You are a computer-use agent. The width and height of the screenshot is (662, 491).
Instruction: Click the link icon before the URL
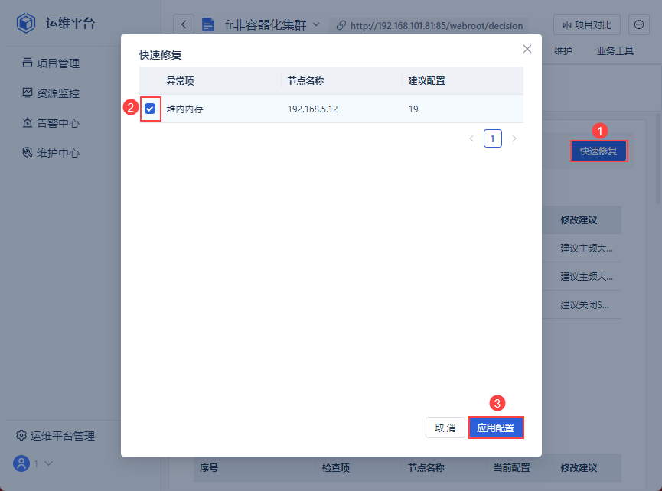[x=341, y=26]
